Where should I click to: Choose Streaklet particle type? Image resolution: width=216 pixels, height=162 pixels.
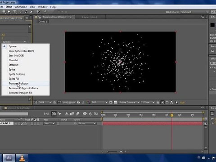[x=13, y=65]
